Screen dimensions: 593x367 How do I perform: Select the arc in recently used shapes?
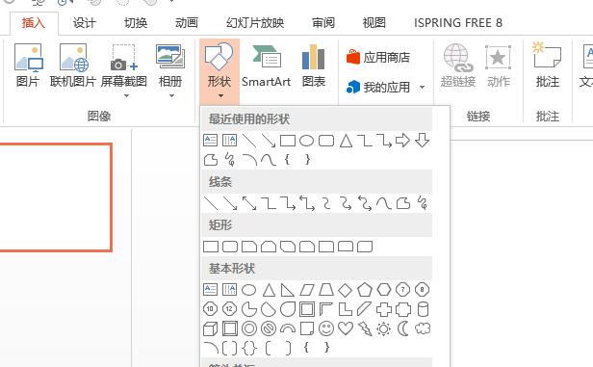(249, 160)
